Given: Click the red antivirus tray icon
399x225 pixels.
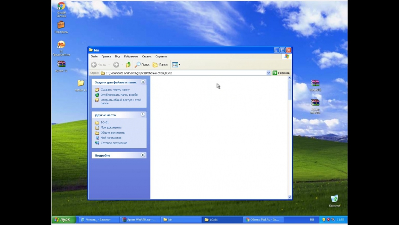Looking at the screenshot, I should (328, 220).
